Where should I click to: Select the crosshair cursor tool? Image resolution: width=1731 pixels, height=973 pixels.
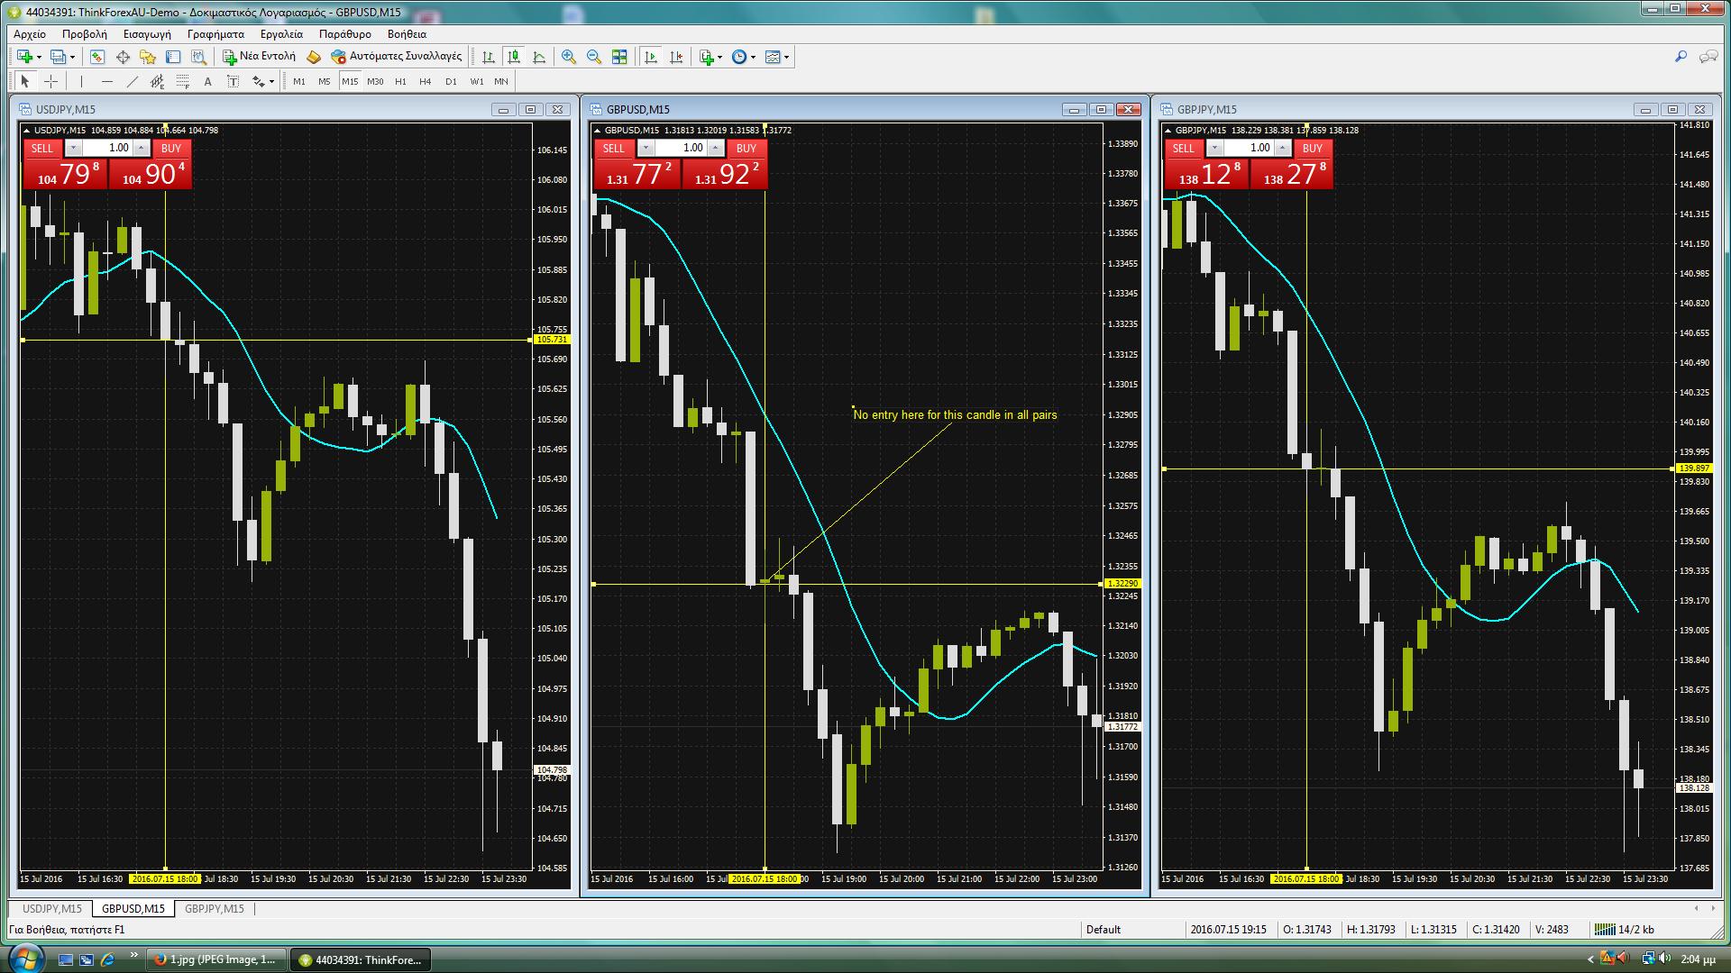(x=51, y=81)
